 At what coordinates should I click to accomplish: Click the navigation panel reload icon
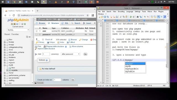(25, 24)
